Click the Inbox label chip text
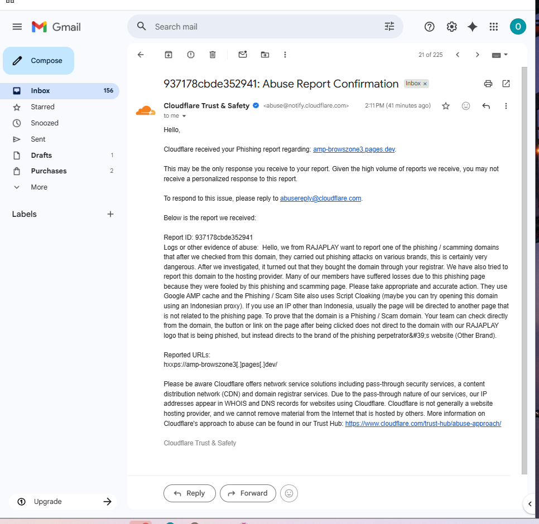539x524 pixels. [413, 84]
